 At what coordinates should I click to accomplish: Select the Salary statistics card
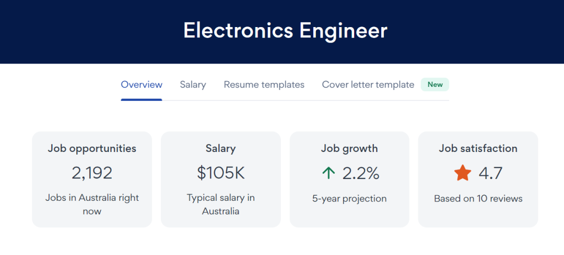pyautogui.click(x=220, y=148)
